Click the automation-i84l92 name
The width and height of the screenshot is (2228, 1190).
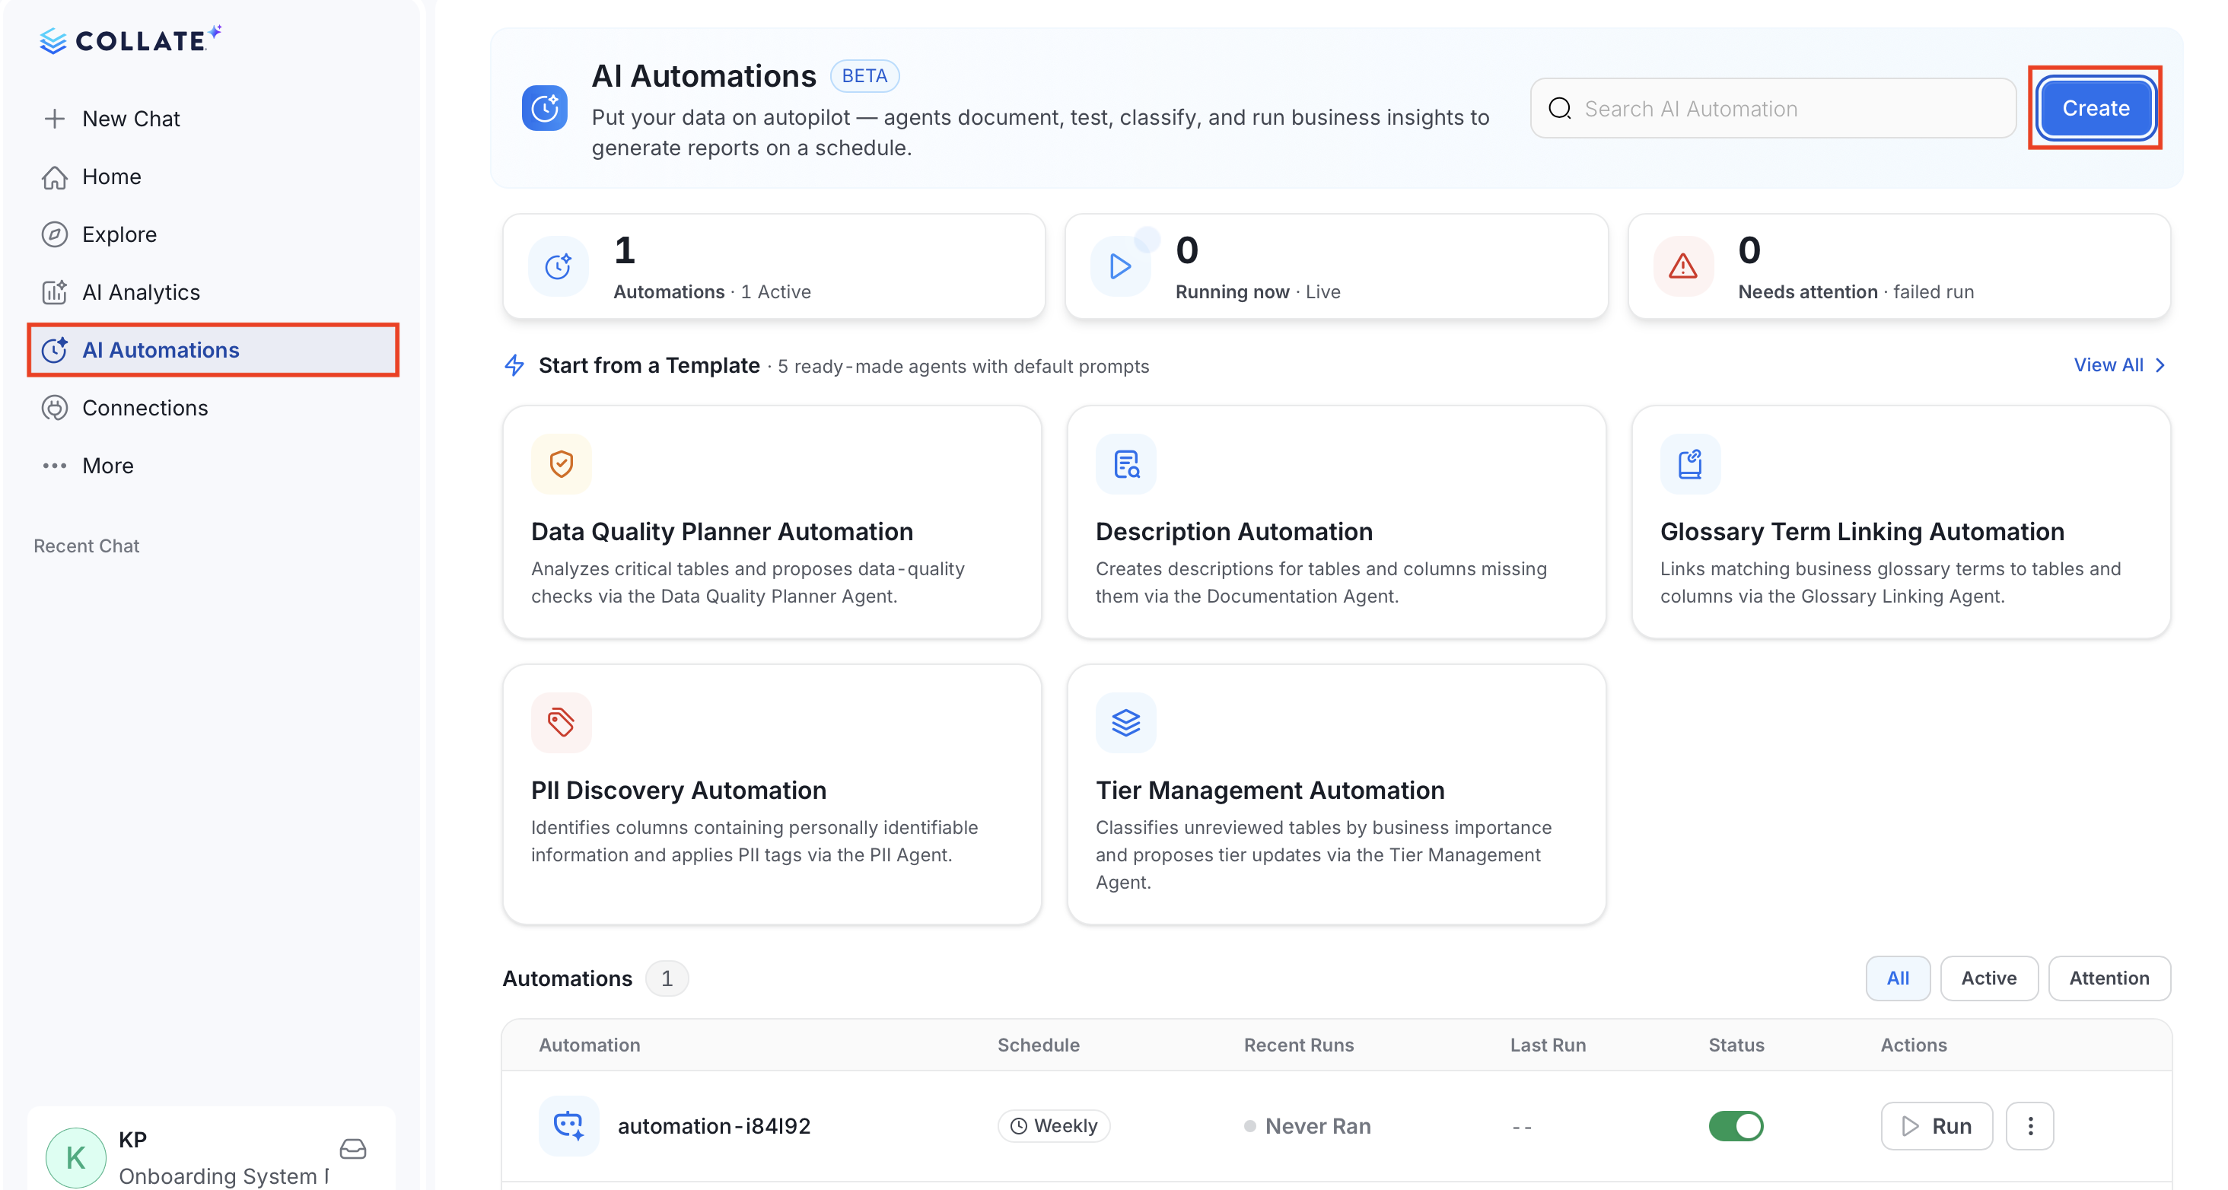coord(714,1125)
